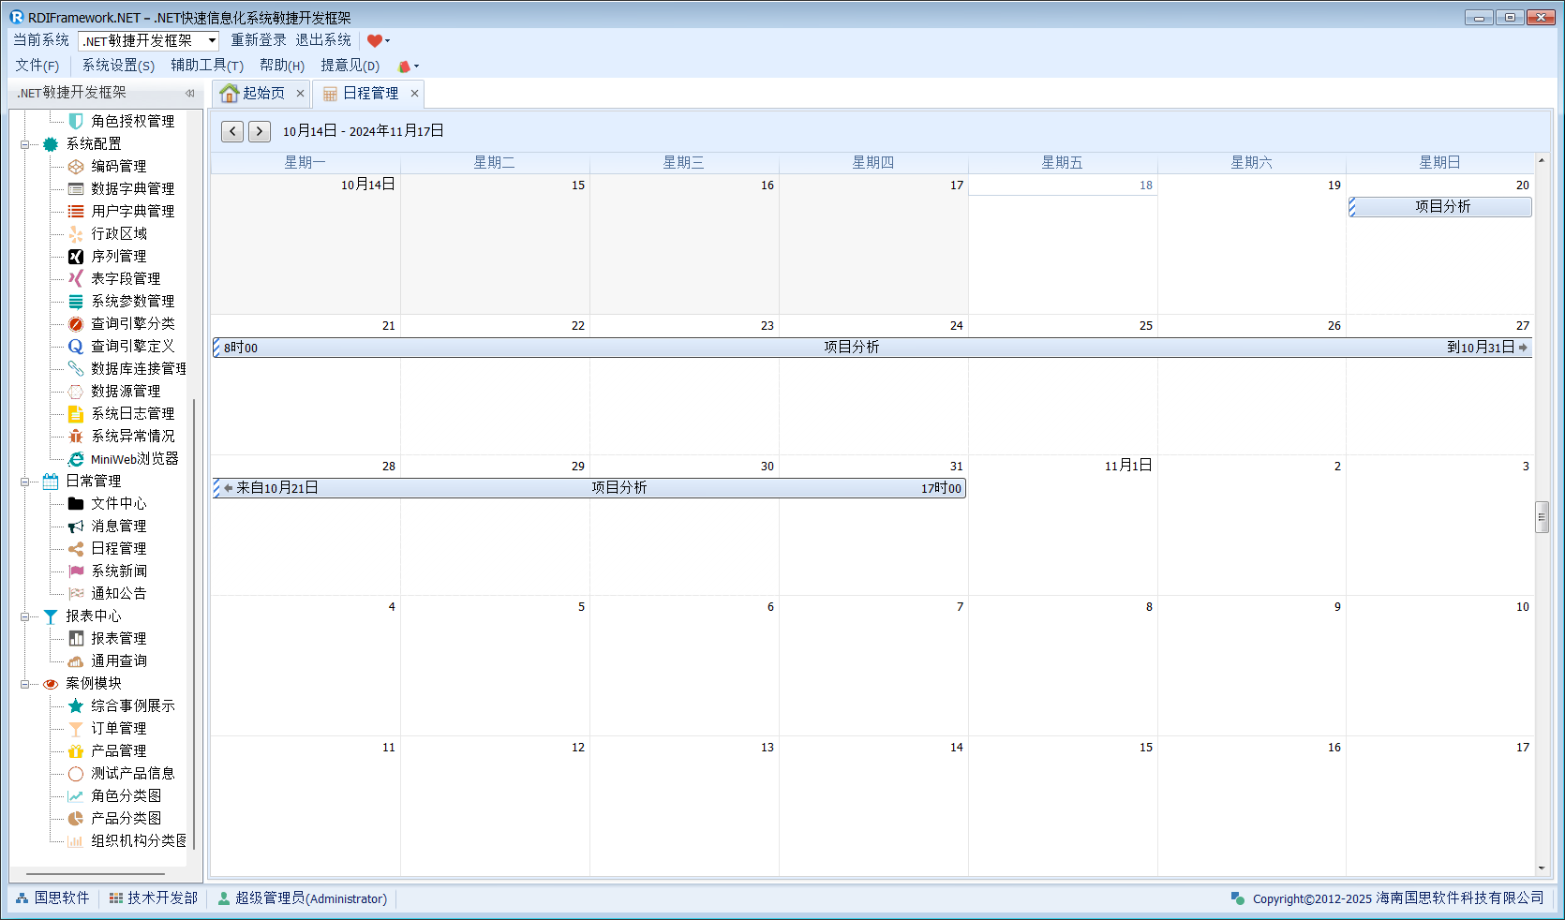Open the 系统设置(S) menu
This screenshot has width=1565, height=920.
tap(118, 66)
